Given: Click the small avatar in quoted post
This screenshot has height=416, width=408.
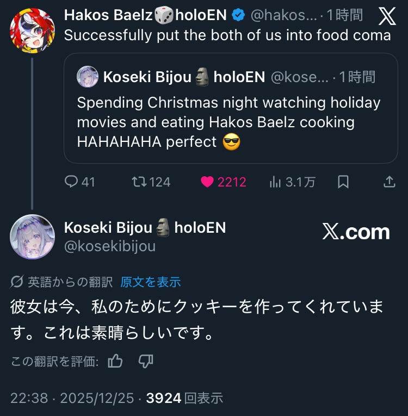Looking at the screenshot, I should [88, 77].
